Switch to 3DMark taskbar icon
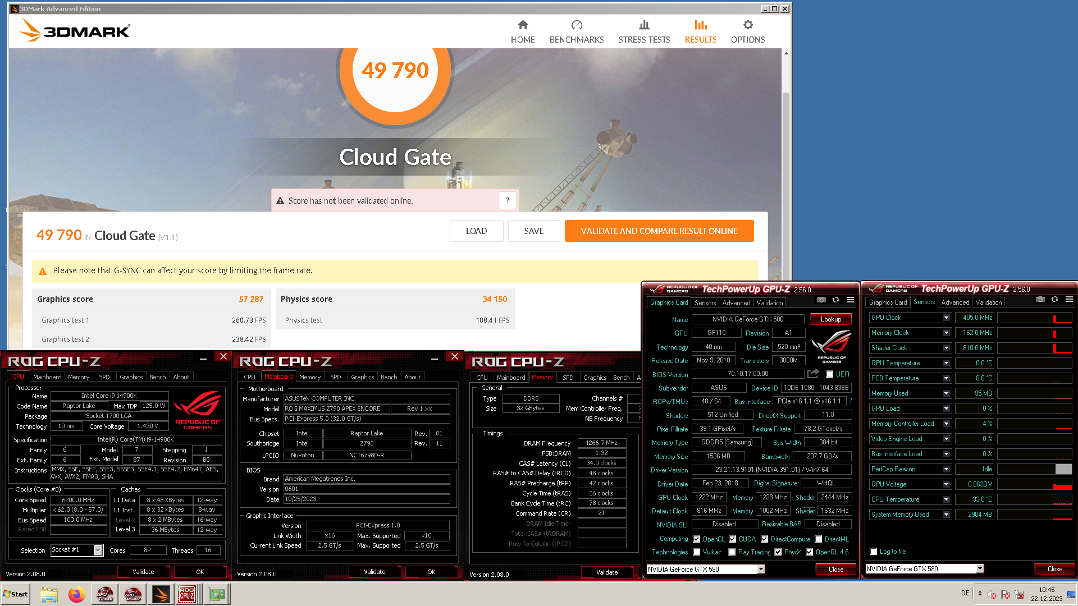Viewport: 1078px width, 606px height. coord(160,594)
